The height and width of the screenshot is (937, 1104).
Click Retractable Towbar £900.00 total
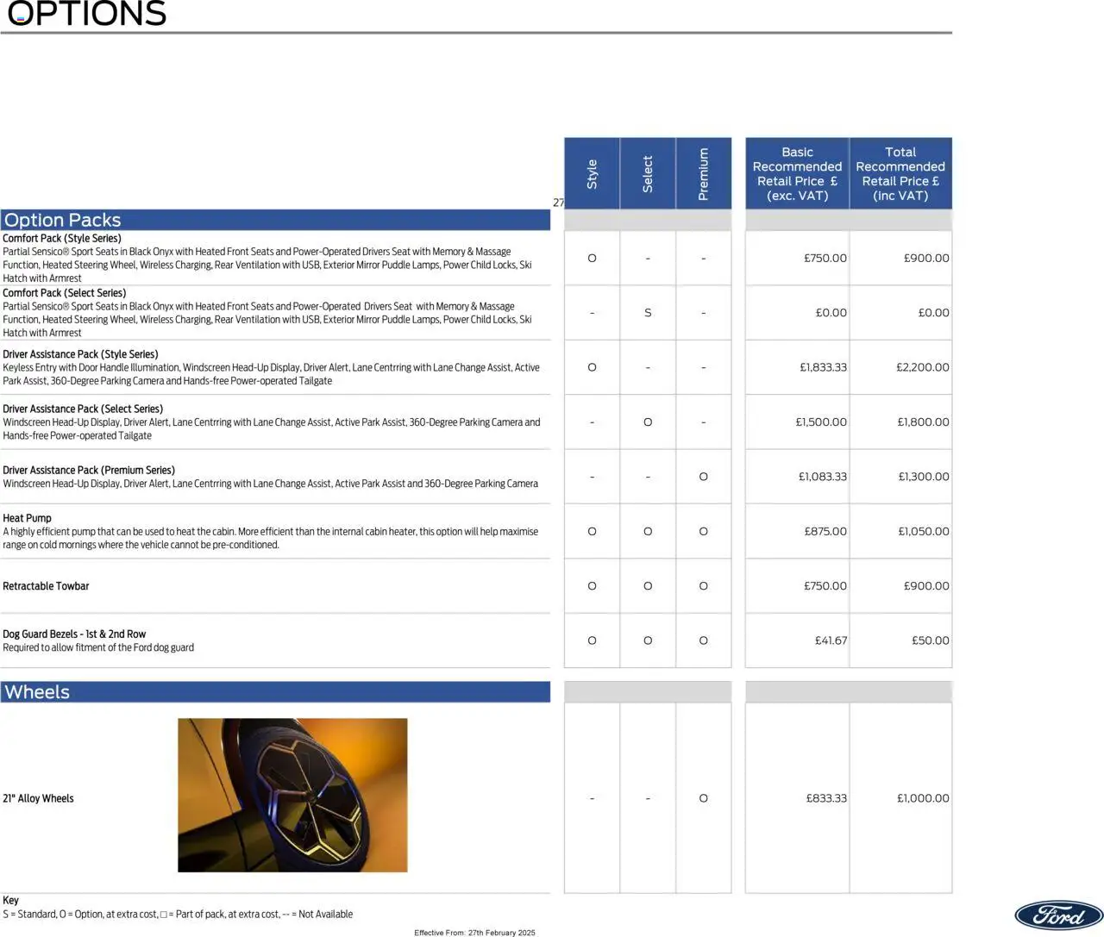(926, 586)
